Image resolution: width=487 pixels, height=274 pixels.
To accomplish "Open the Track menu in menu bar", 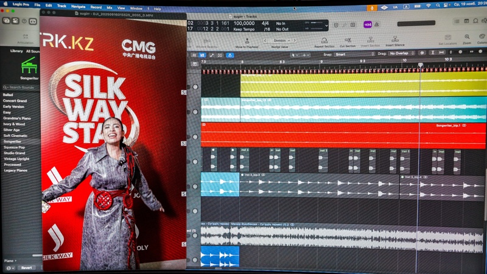I will (x=61, y=6).
